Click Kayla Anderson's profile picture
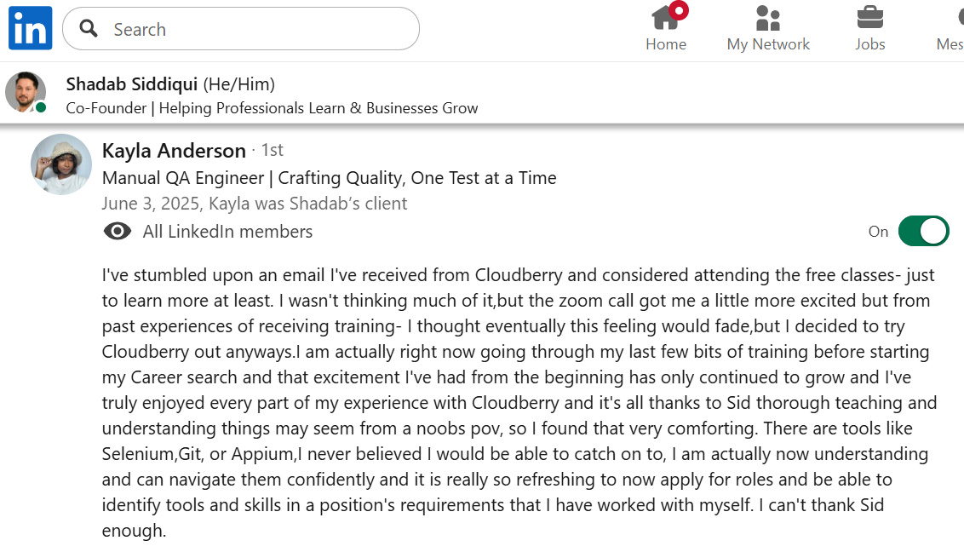The width and height of the screenshot is (964, 552). 61,164
